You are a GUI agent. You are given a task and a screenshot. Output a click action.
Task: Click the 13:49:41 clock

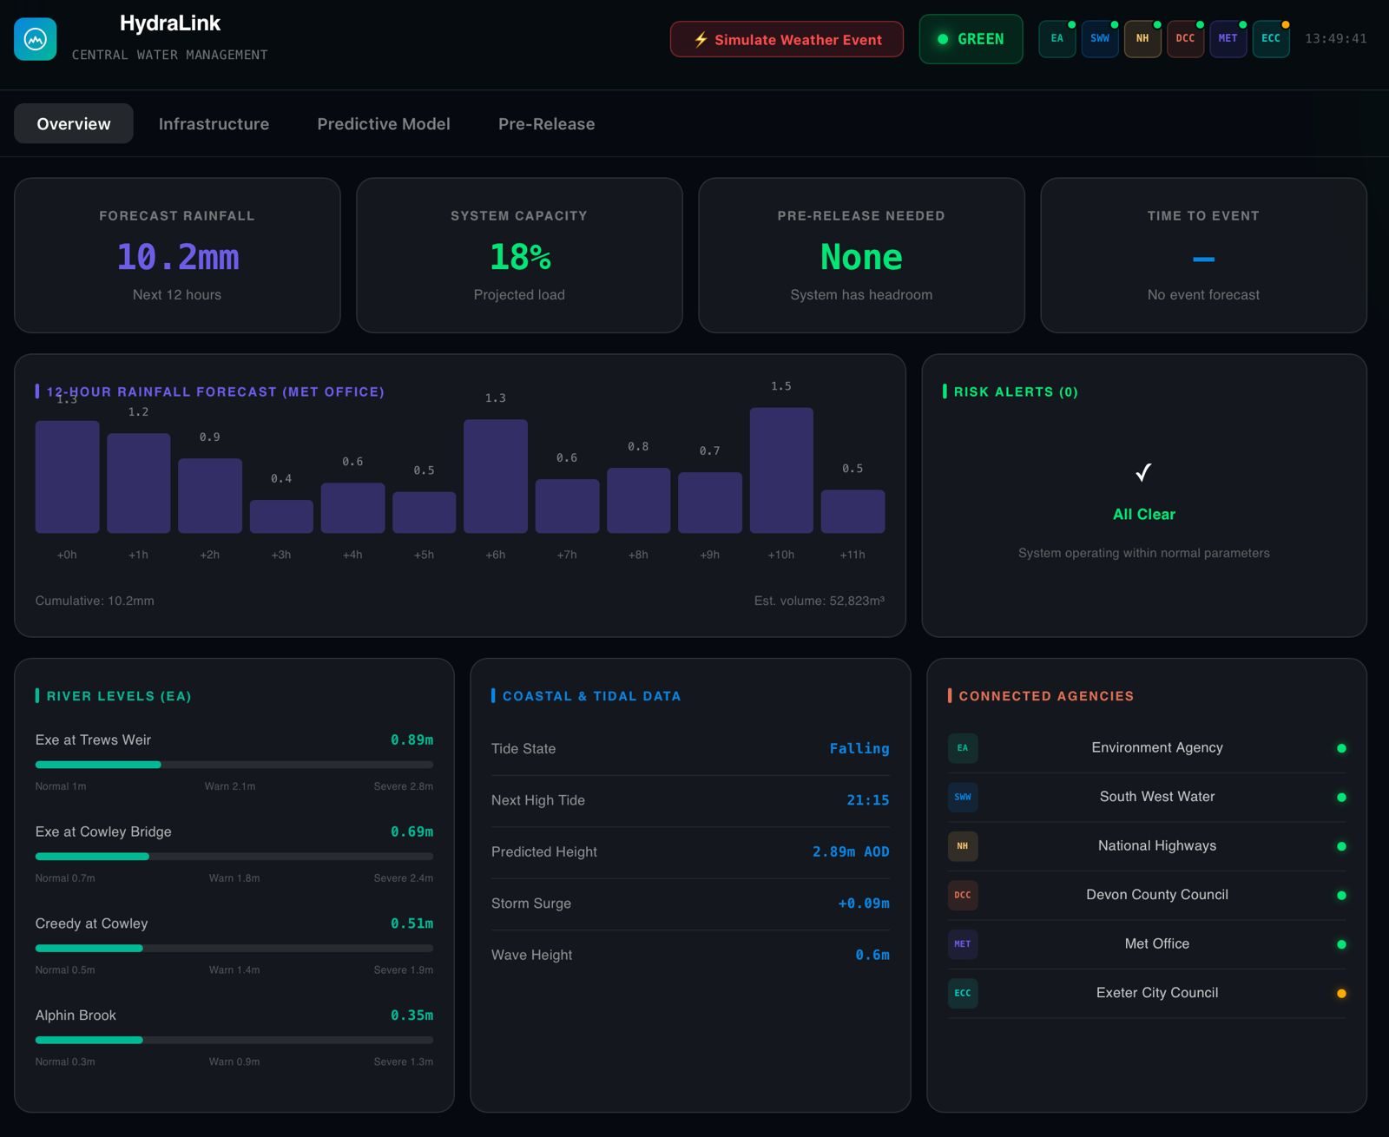click(1336, 39)
